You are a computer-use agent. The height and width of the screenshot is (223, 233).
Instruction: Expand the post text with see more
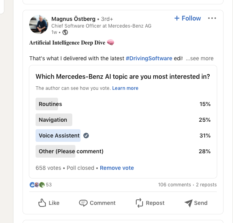click(x=199, y=58)
